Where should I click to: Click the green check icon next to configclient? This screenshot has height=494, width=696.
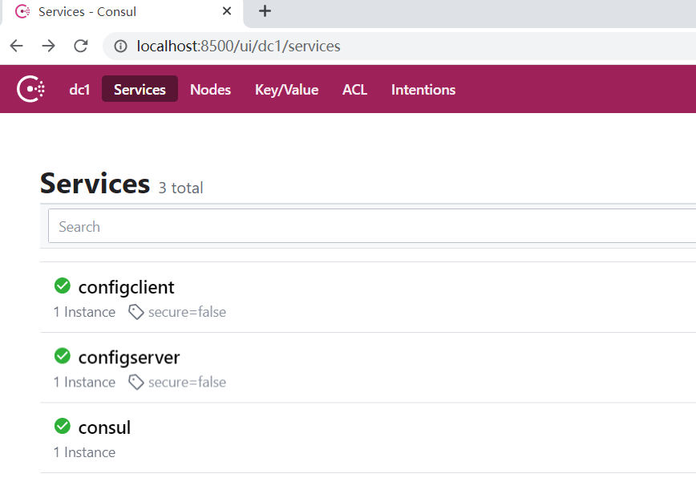point(63,285)
